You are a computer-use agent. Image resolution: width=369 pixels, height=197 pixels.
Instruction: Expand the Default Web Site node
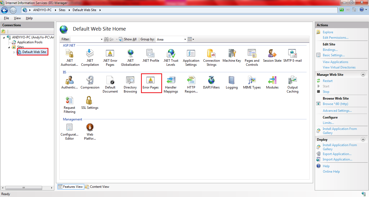tap(14, 52)
